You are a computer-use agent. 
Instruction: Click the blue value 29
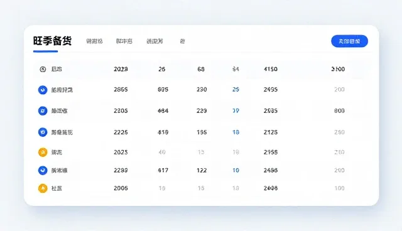(x=236, y=90)
